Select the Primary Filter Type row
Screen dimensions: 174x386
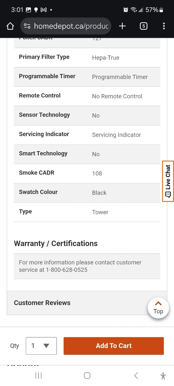(87, 57)
